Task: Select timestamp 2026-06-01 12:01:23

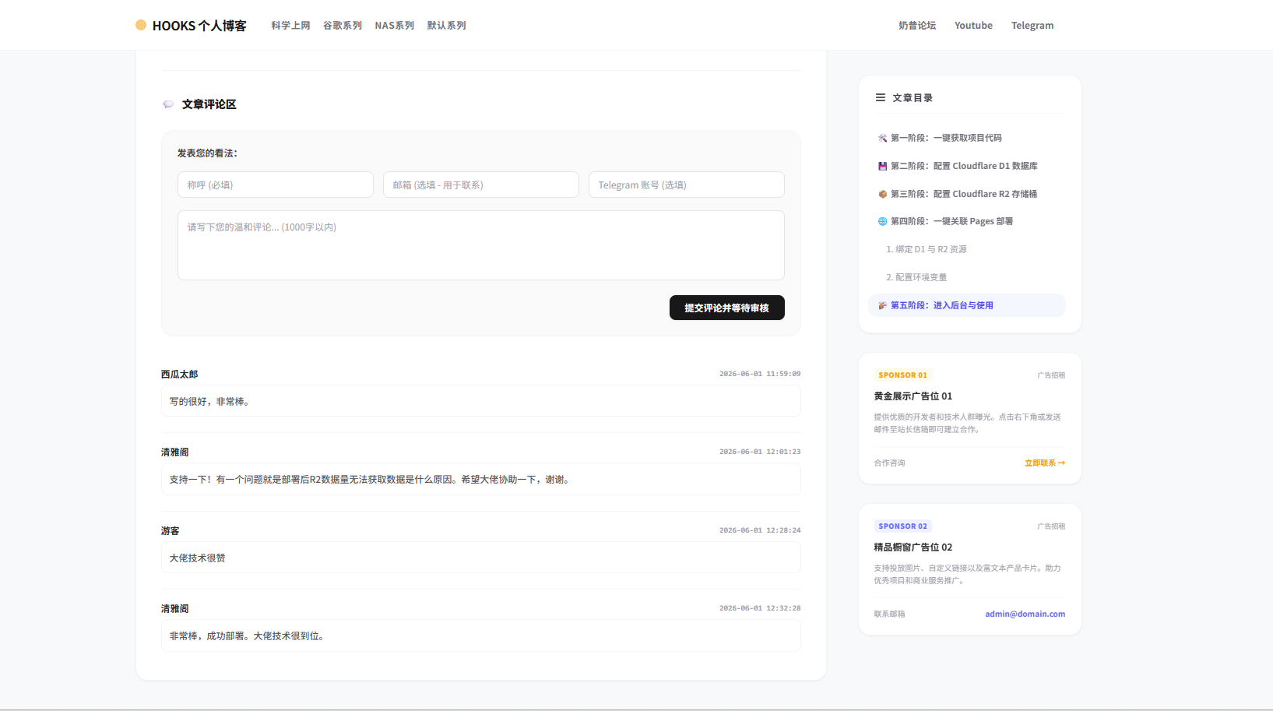Action: pos(760,452)
